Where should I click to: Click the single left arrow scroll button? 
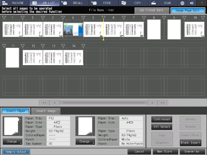(54, 103)
